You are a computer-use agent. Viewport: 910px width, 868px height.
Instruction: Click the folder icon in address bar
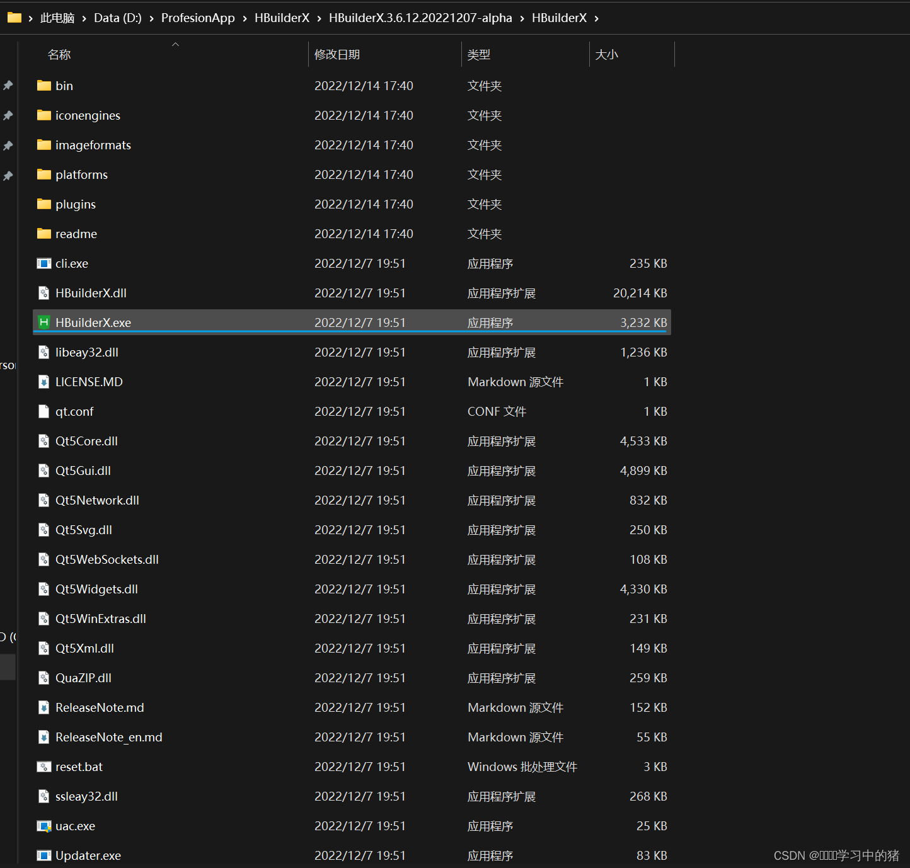(x=14, y=18)
